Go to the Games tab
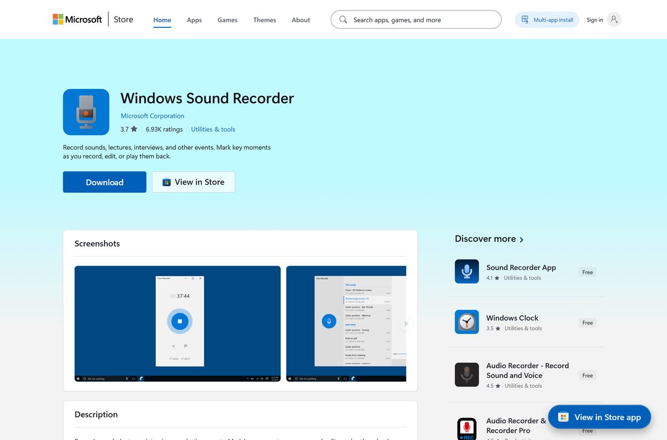Viewport: 667px width, 440px height. tap(227, 20)
